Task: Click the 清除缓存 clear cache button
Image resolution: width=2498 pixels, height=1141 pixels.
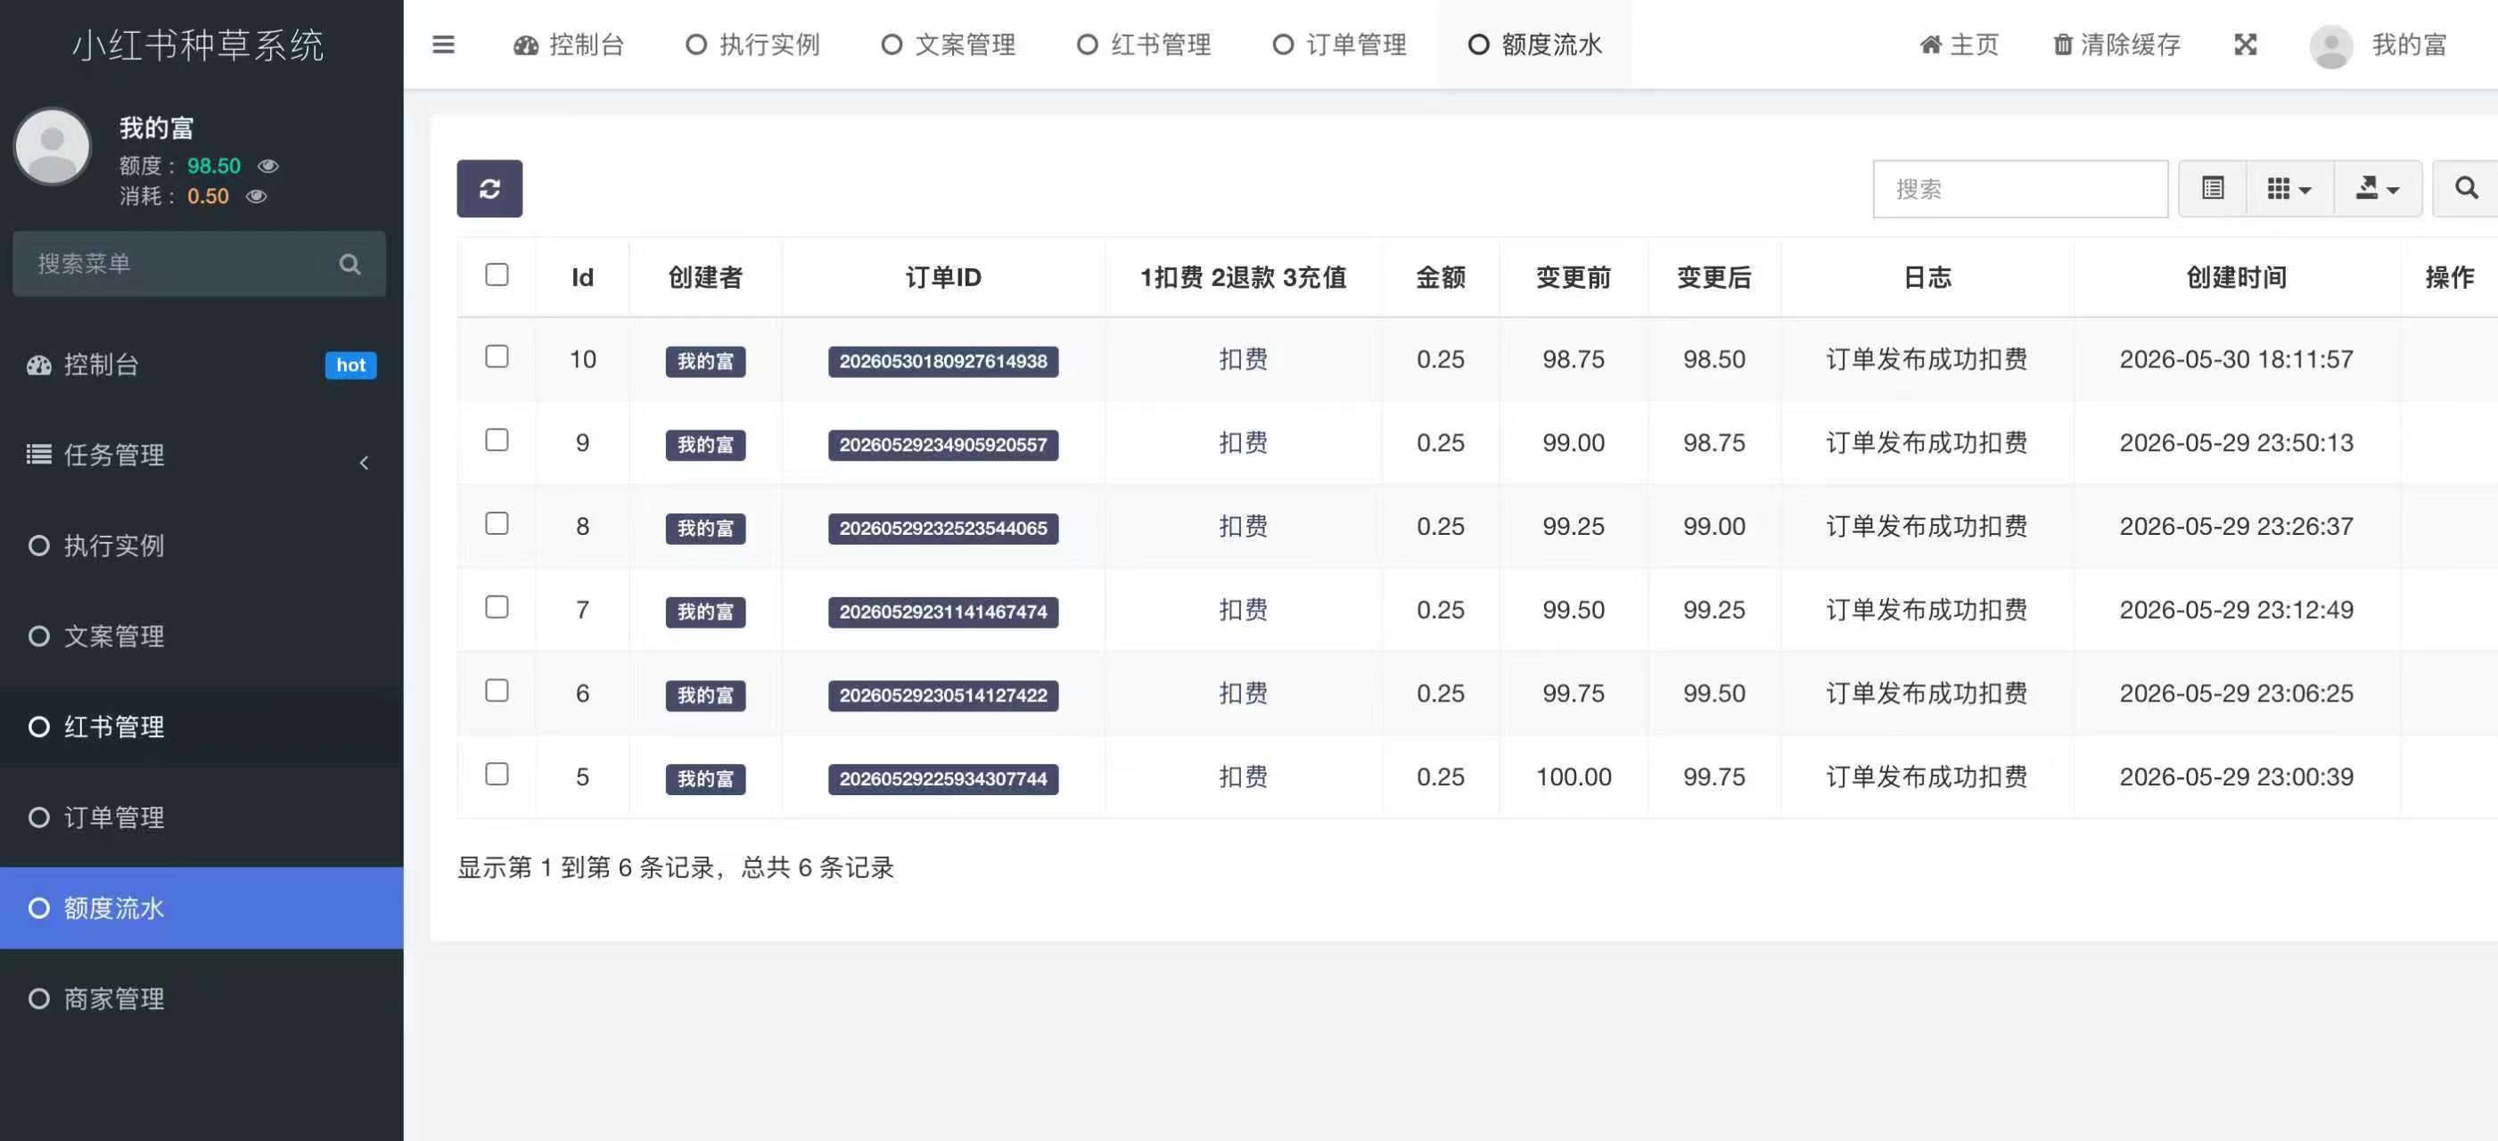Action: [2117, 45]
